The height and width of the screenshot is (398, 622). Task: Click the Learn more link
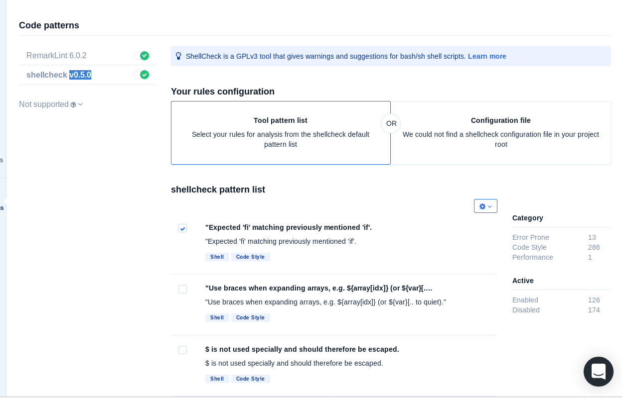click(487, 56)
